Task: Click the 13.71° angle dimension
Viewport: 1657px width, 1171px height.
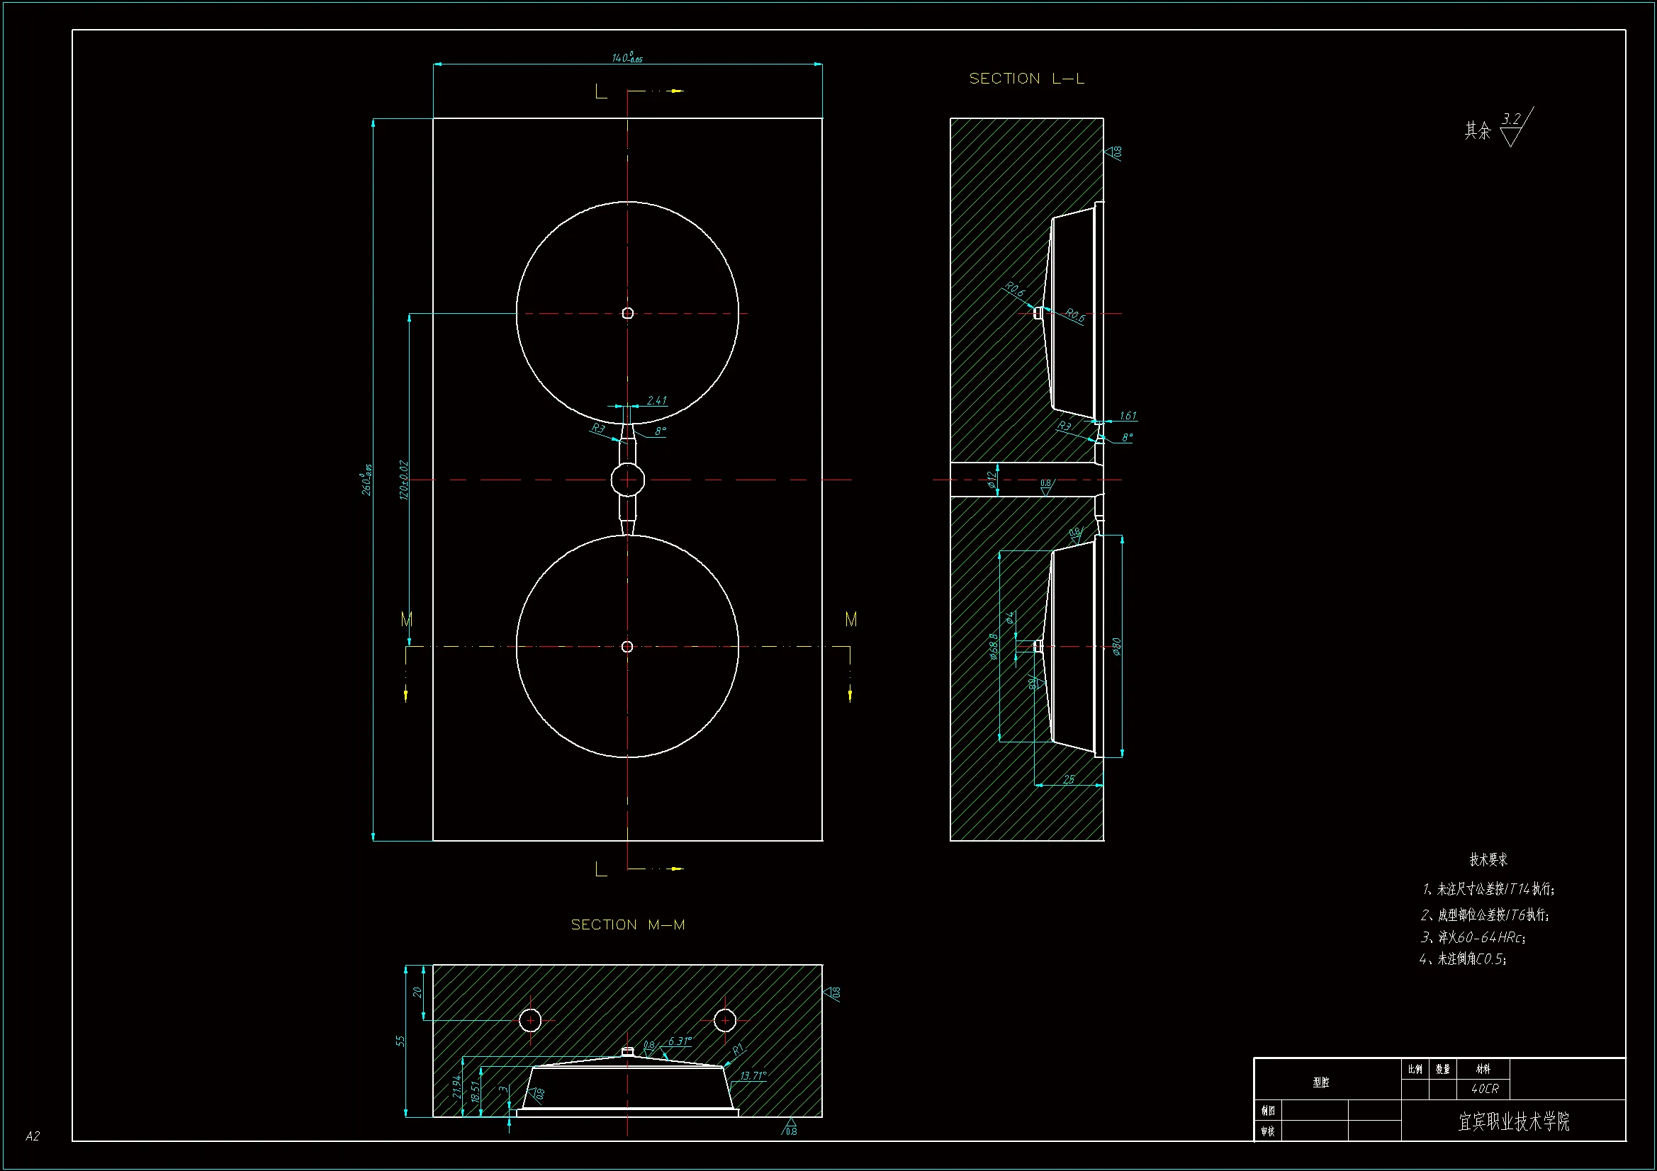Action: point(753,1076)
